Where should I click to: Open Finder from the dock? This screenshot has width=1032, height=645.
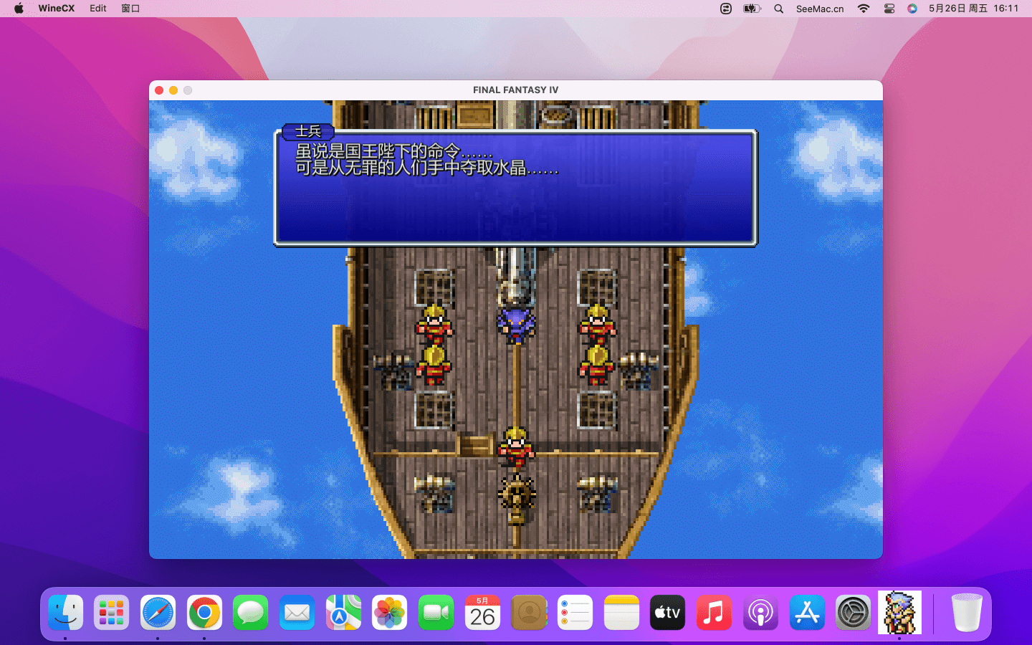[65, 613]
